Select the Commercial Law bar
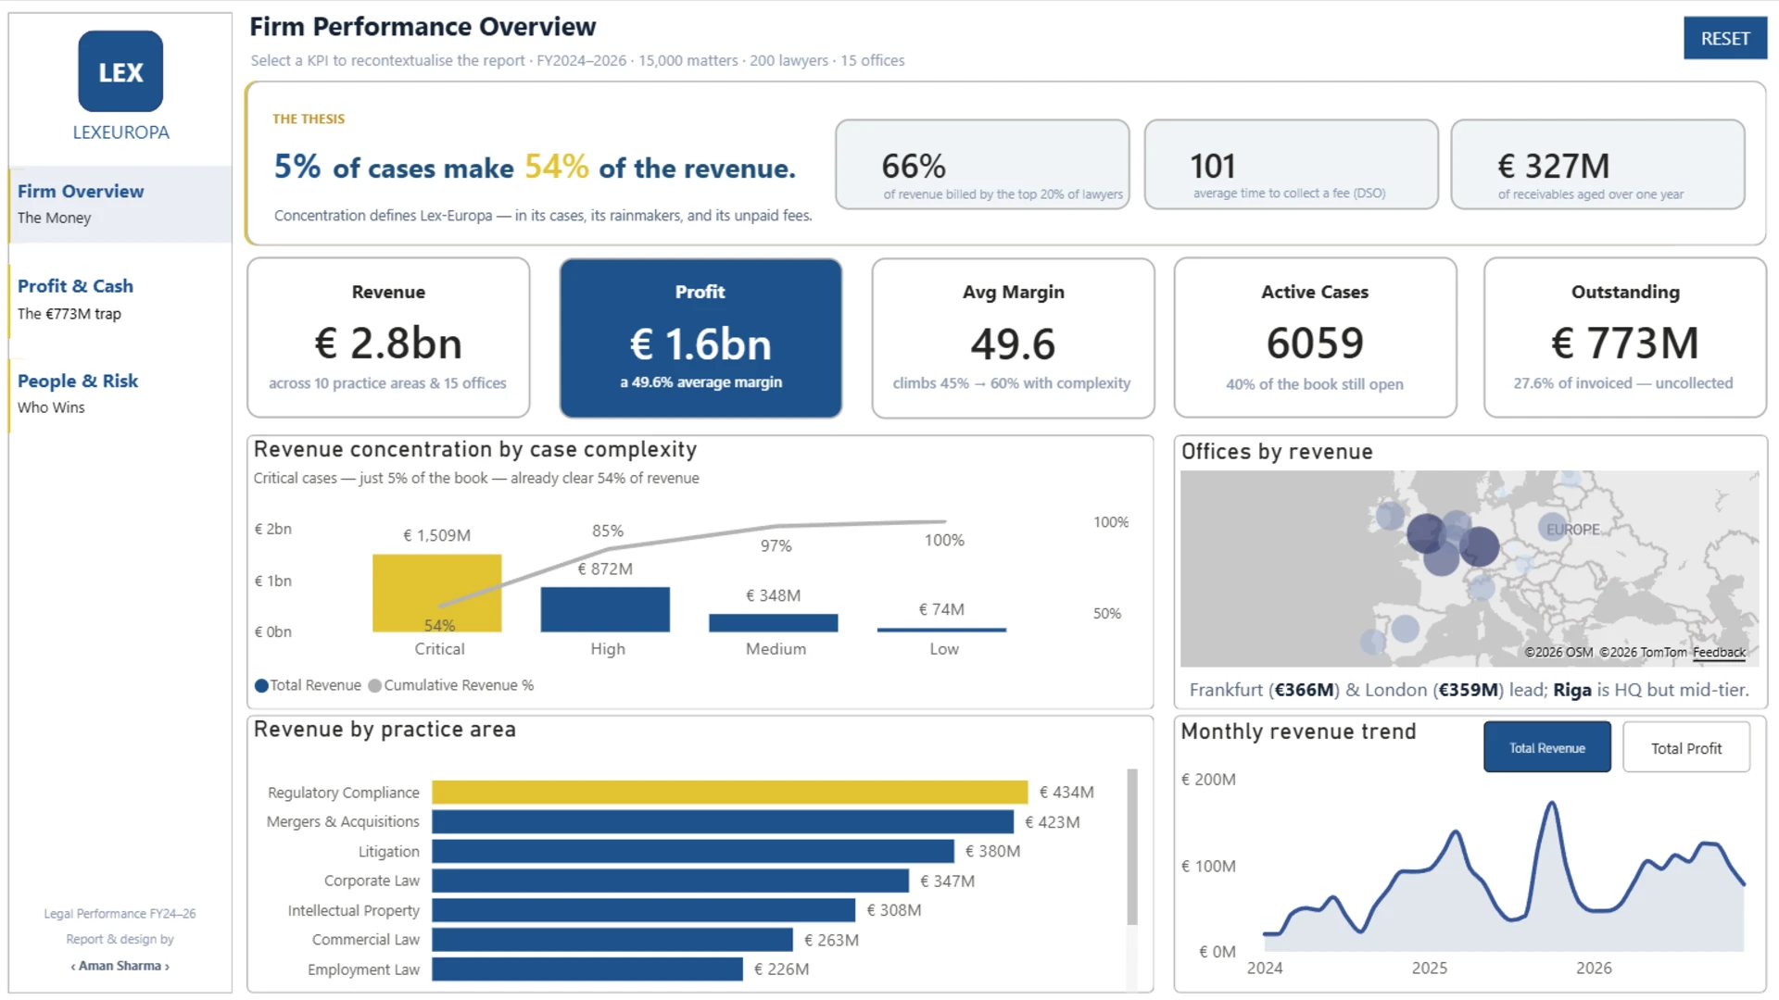The width and height of the screenshot is (1779, 1000). [612, 940]
